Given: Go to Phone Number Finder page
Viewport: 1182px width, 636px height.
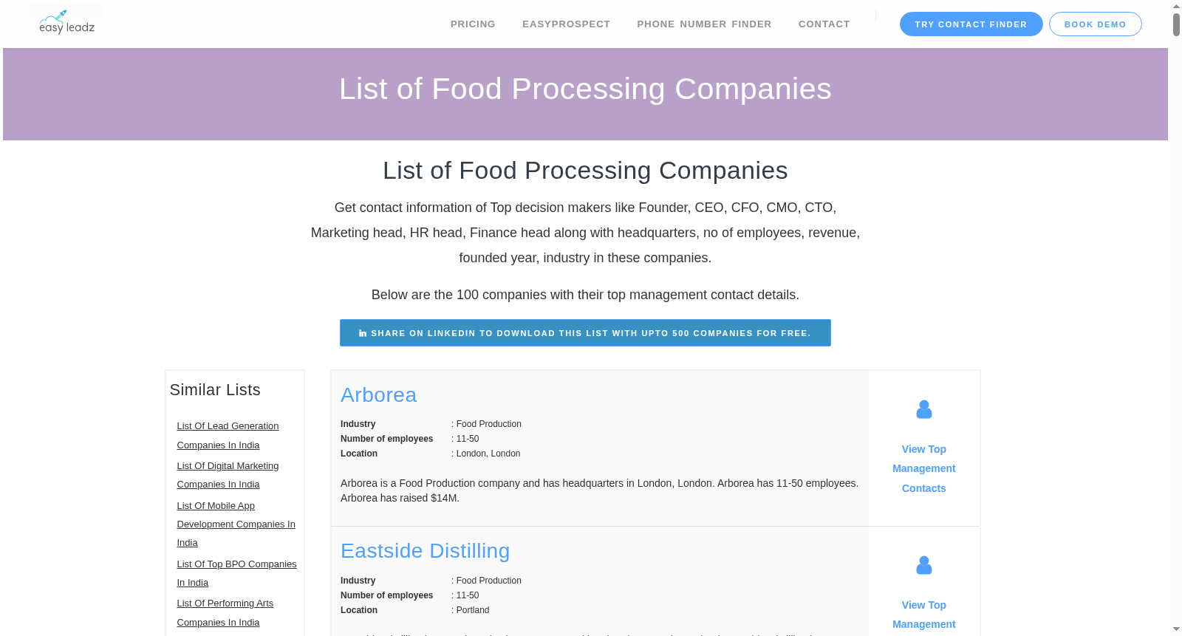Looking at the screenshot, I should pyautogui.click(x=704, y=24).
